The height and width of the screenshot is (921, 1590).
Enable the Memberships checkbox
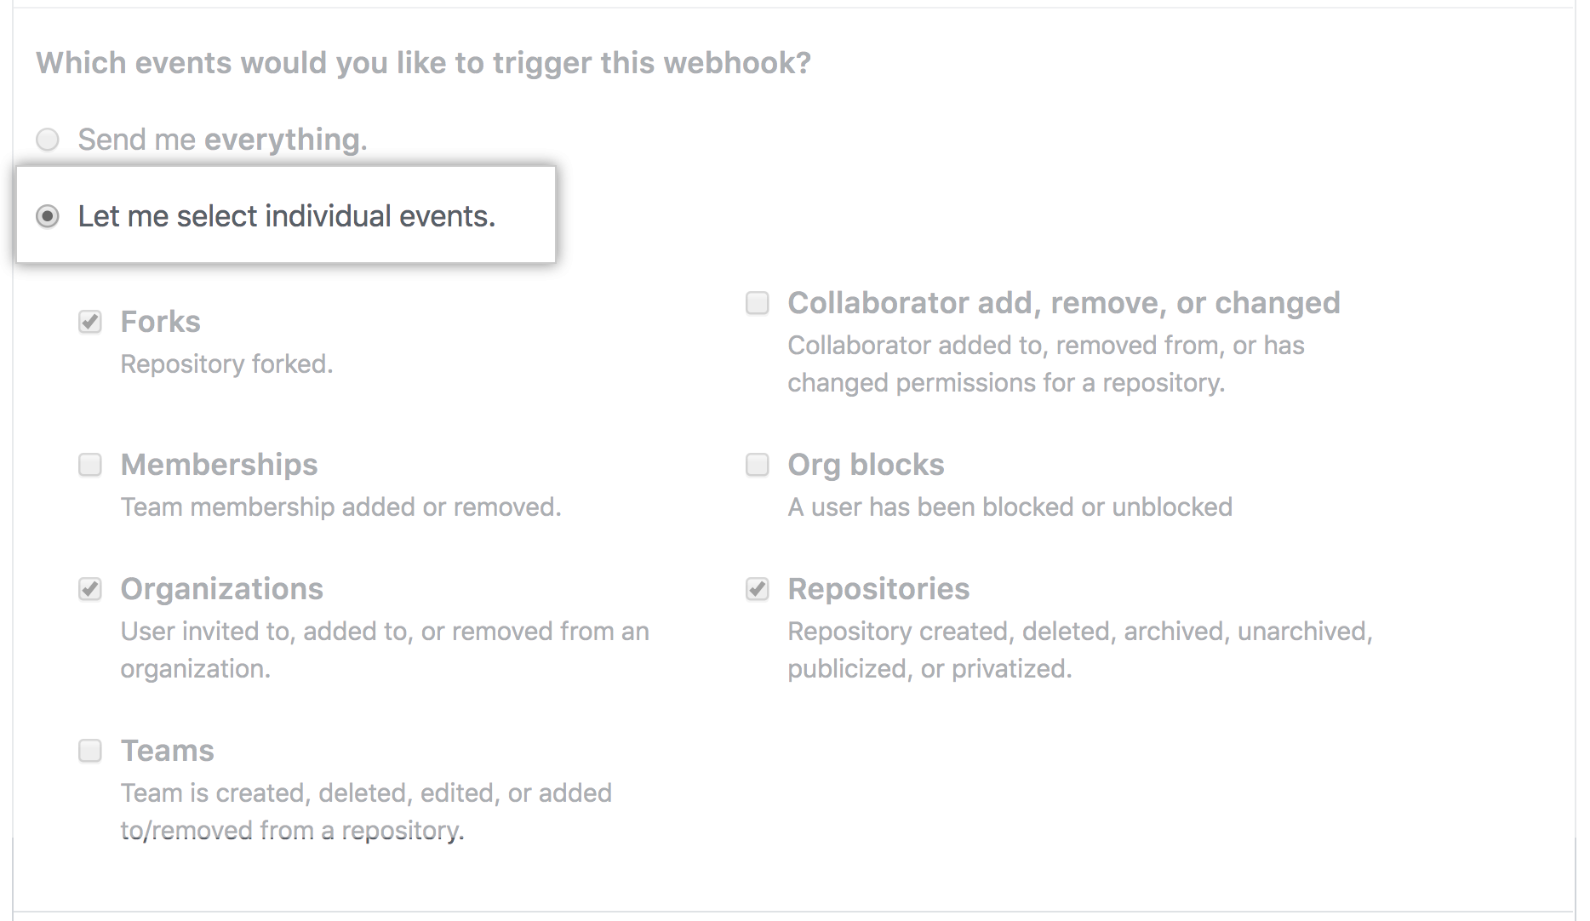pyautogui.click(x=90, y=465)
